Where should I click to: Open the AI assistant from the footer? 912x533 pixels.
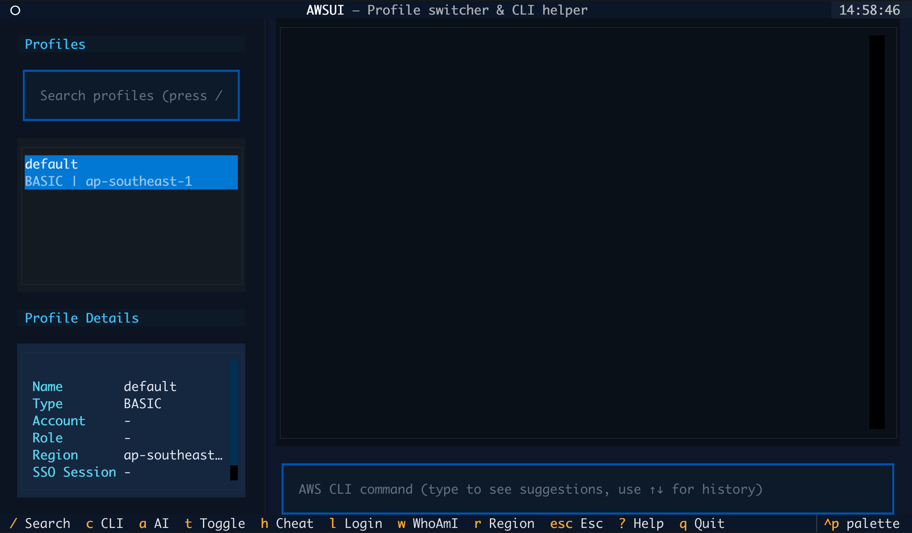154,523
